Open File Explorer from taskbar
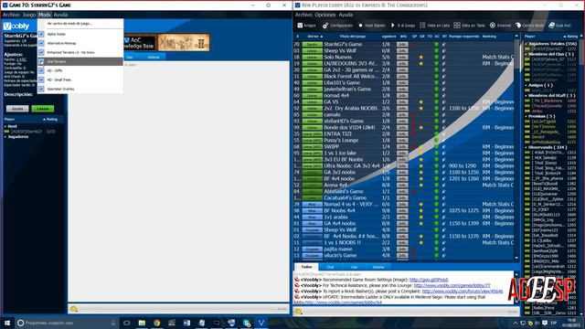The width and height of the screenshot is (585, 329). point(142,323)
